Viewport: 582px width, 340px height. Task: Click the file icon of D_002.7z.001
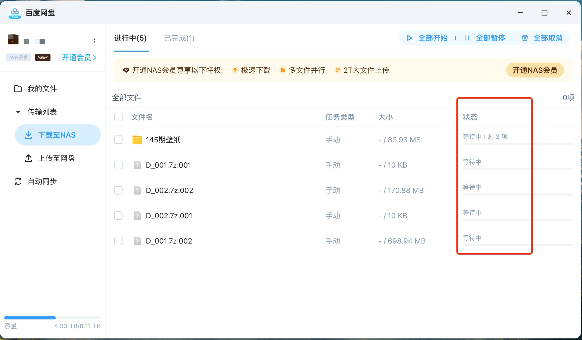[137, 216]
